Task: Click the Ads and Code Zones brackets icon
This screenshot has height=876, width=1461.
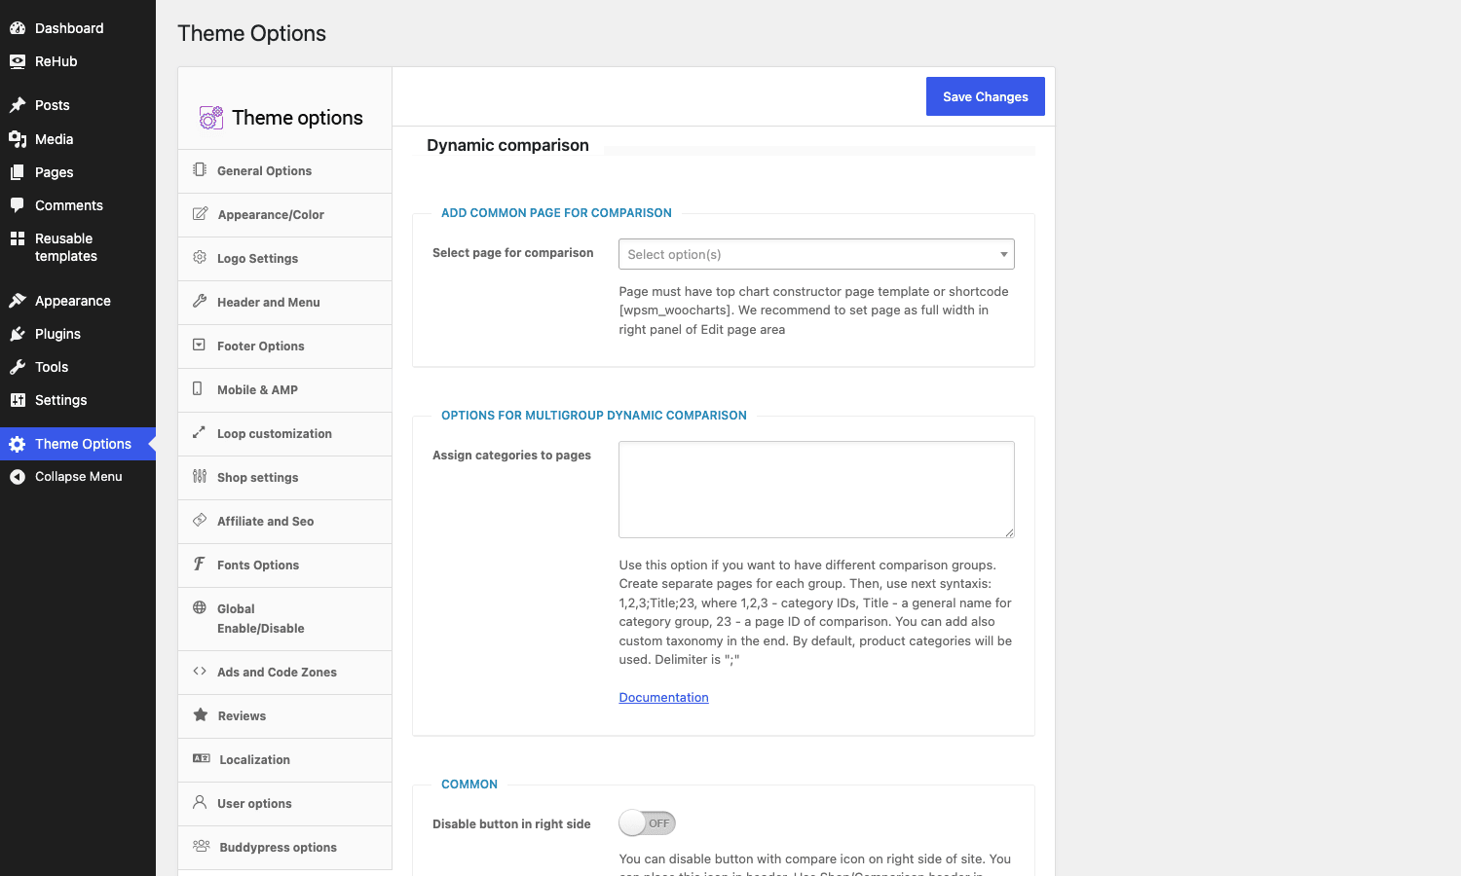Action: tap(200, 671)
